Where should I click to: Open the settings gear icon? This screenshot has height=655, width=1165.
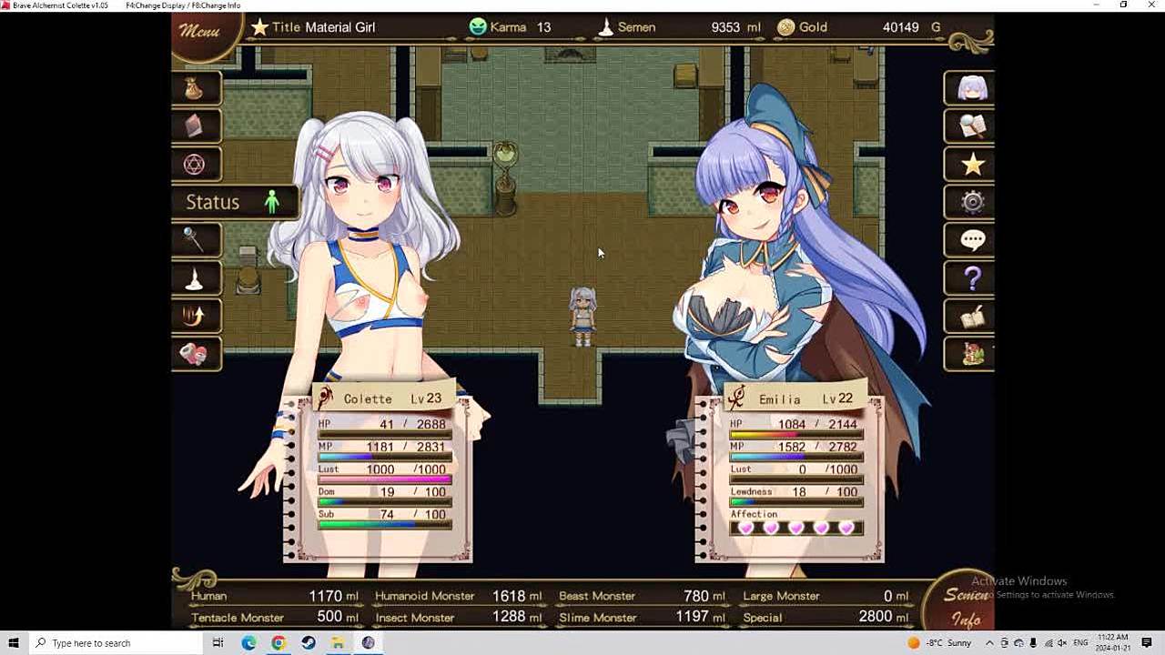[972, 202]
